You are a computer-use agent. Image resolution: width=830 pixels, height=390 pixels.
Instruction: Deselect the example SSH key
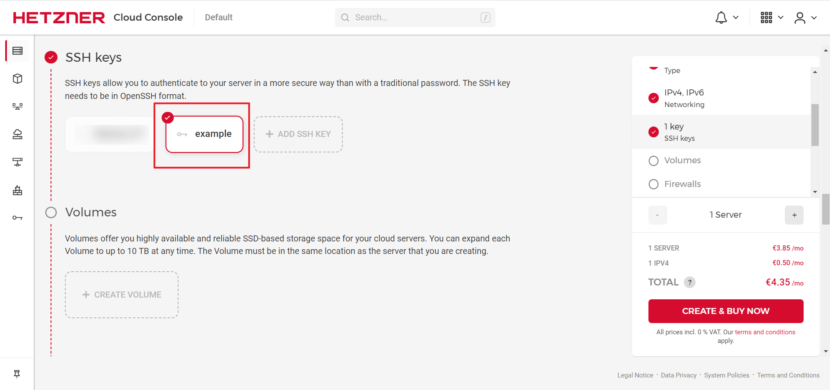pyautogui.click(x=204, y=134)
